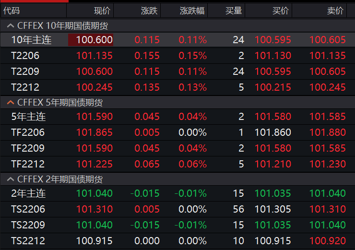Select the 2年主连 contract row
Viewport: 355px width, 250px height.
(28, 193)
